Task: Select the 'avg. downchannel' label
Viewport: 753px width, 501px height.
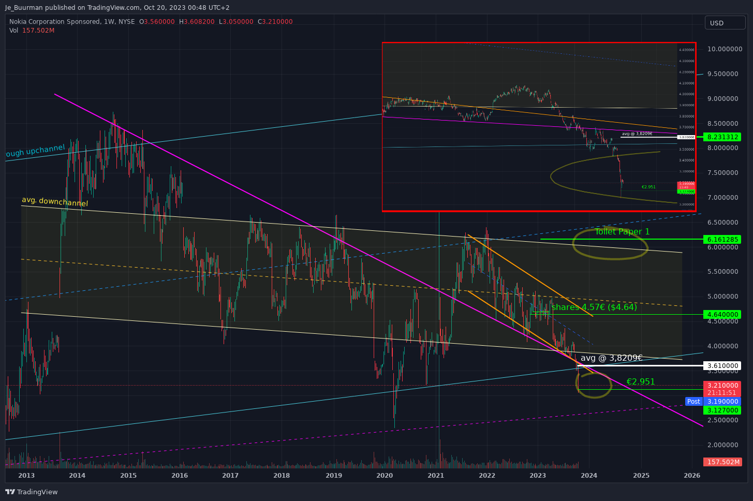Action: point(55,202)
